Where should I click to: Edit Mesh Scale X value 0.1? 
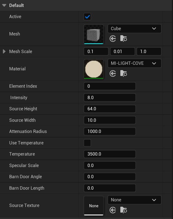coord(96,51)
